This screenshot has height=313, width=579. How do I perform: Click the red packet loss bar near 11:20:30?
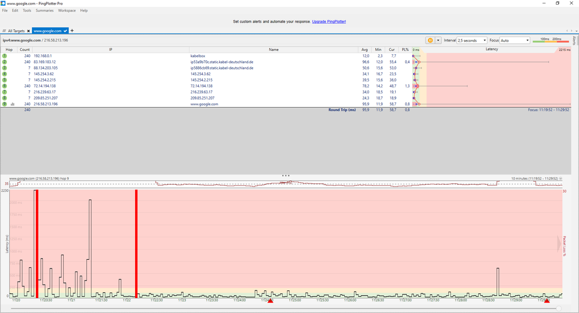(37, 244)
